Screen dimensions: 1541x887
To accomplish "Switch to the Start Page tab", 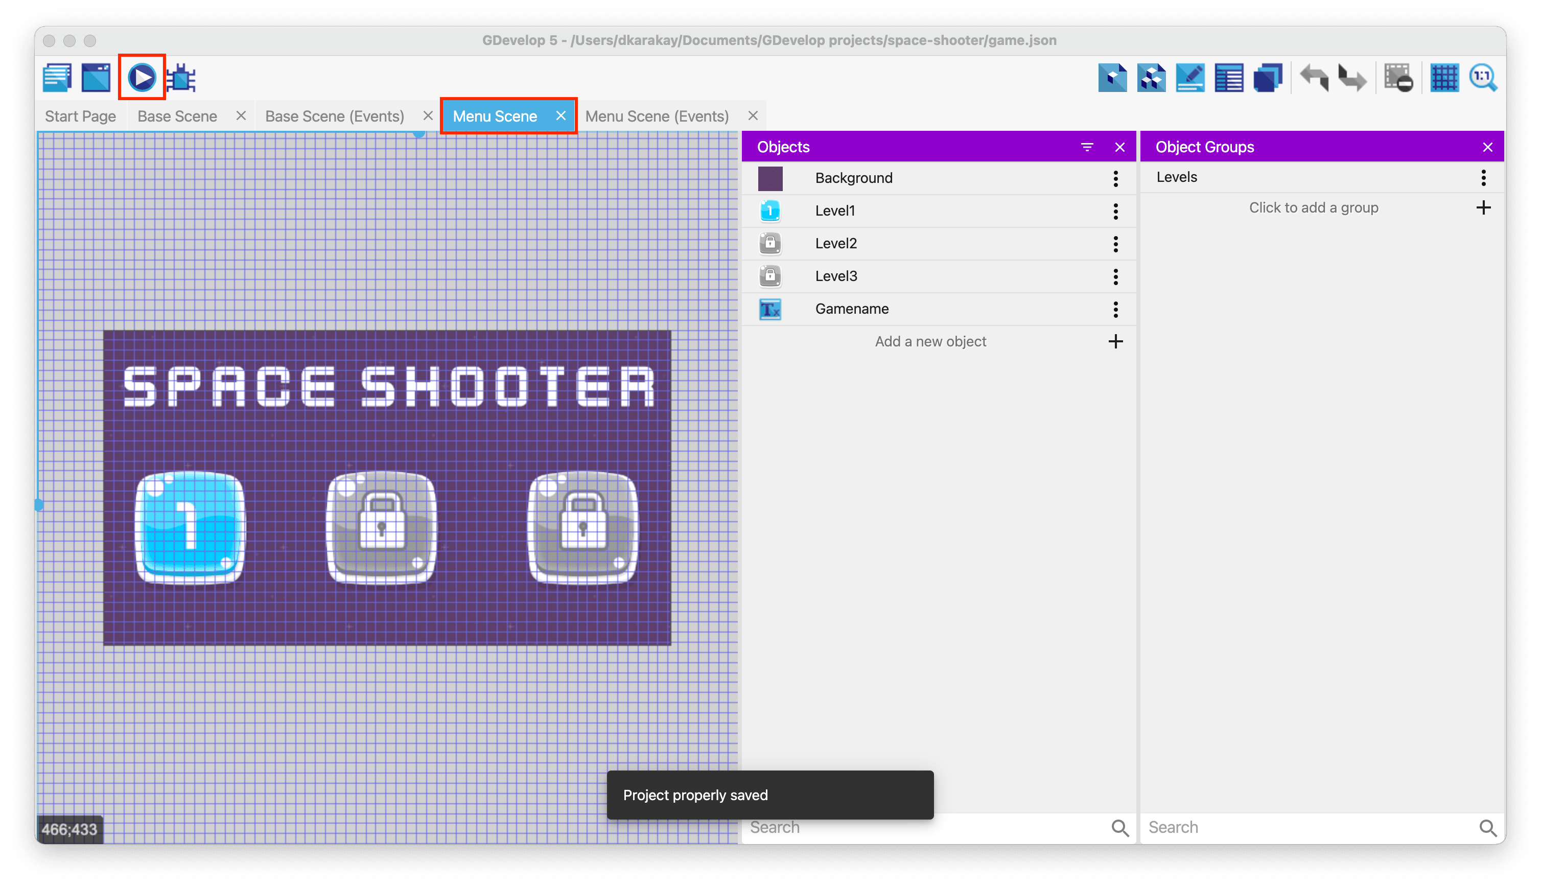I will [80, 116].
